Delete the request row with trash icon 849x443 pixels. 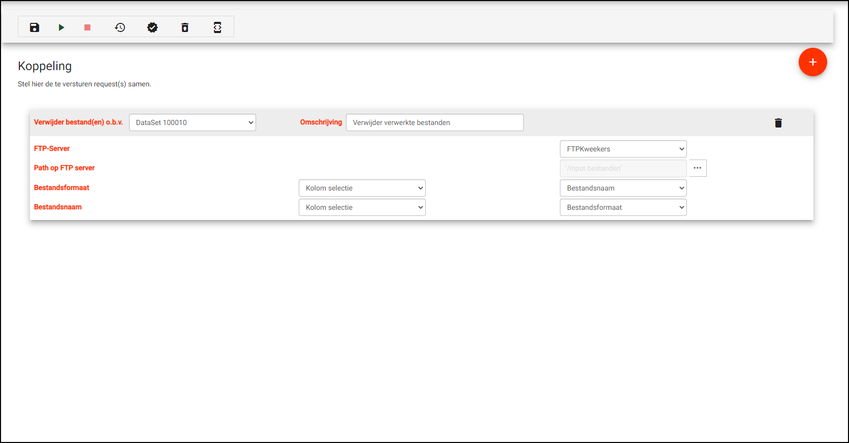[778, 123]
